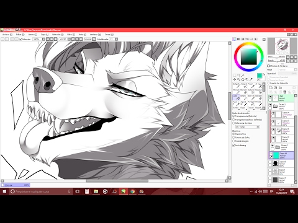The width and height of the screenshot is (298, 223).
Task: Select Toda la imagen as target
Action: tap(240, 141)
